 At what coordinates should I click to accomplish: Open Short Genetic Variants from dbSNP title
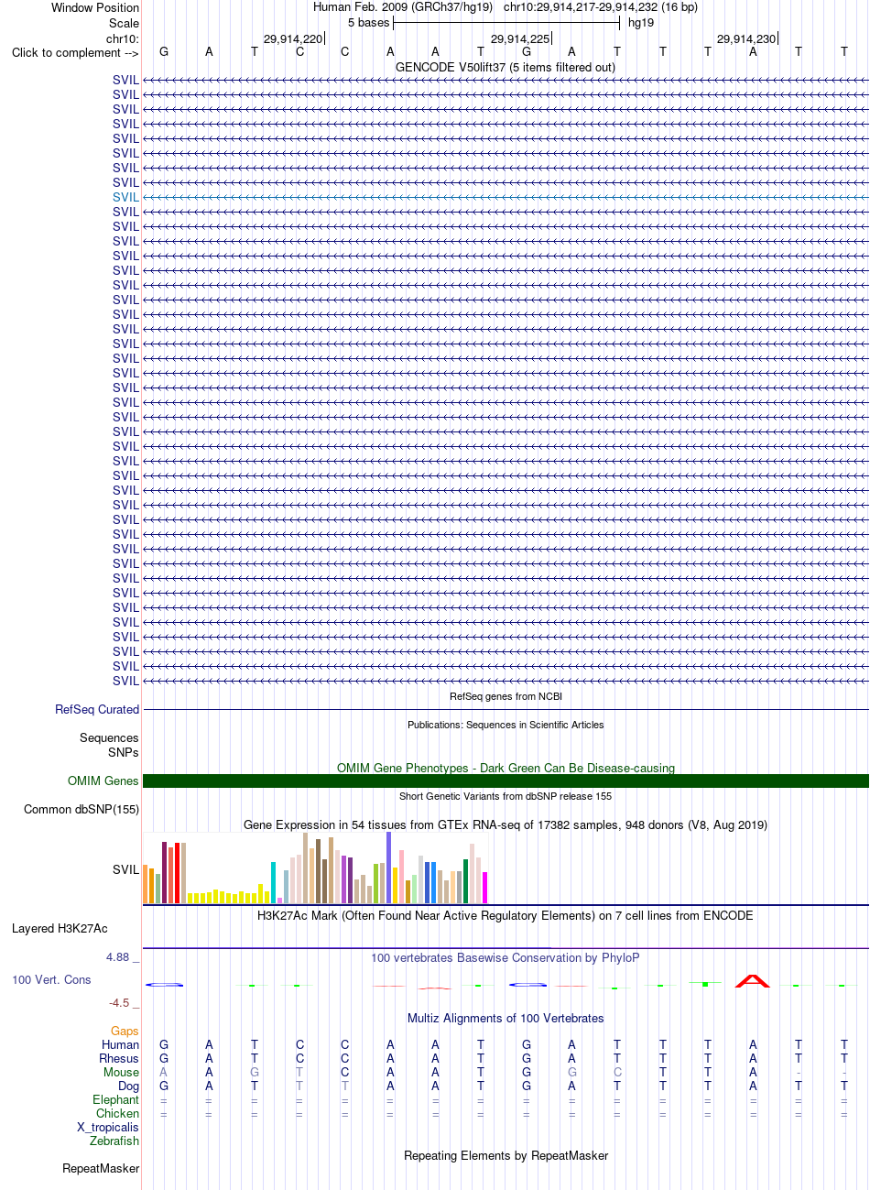tap(506, 796)
